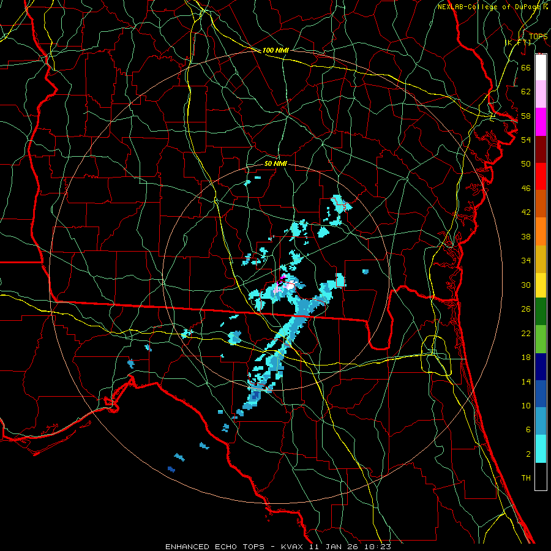The image size is (551, 551).
Task: Click the legend value '22'
Action: coord(526,333)
